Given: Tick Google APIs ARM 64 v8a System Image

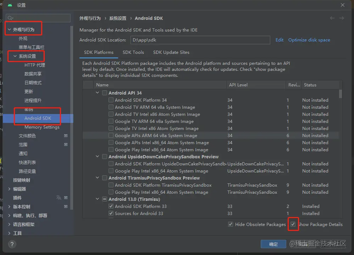Looking at the screenshot, I should pyautogui.click(x=111, y=136).
